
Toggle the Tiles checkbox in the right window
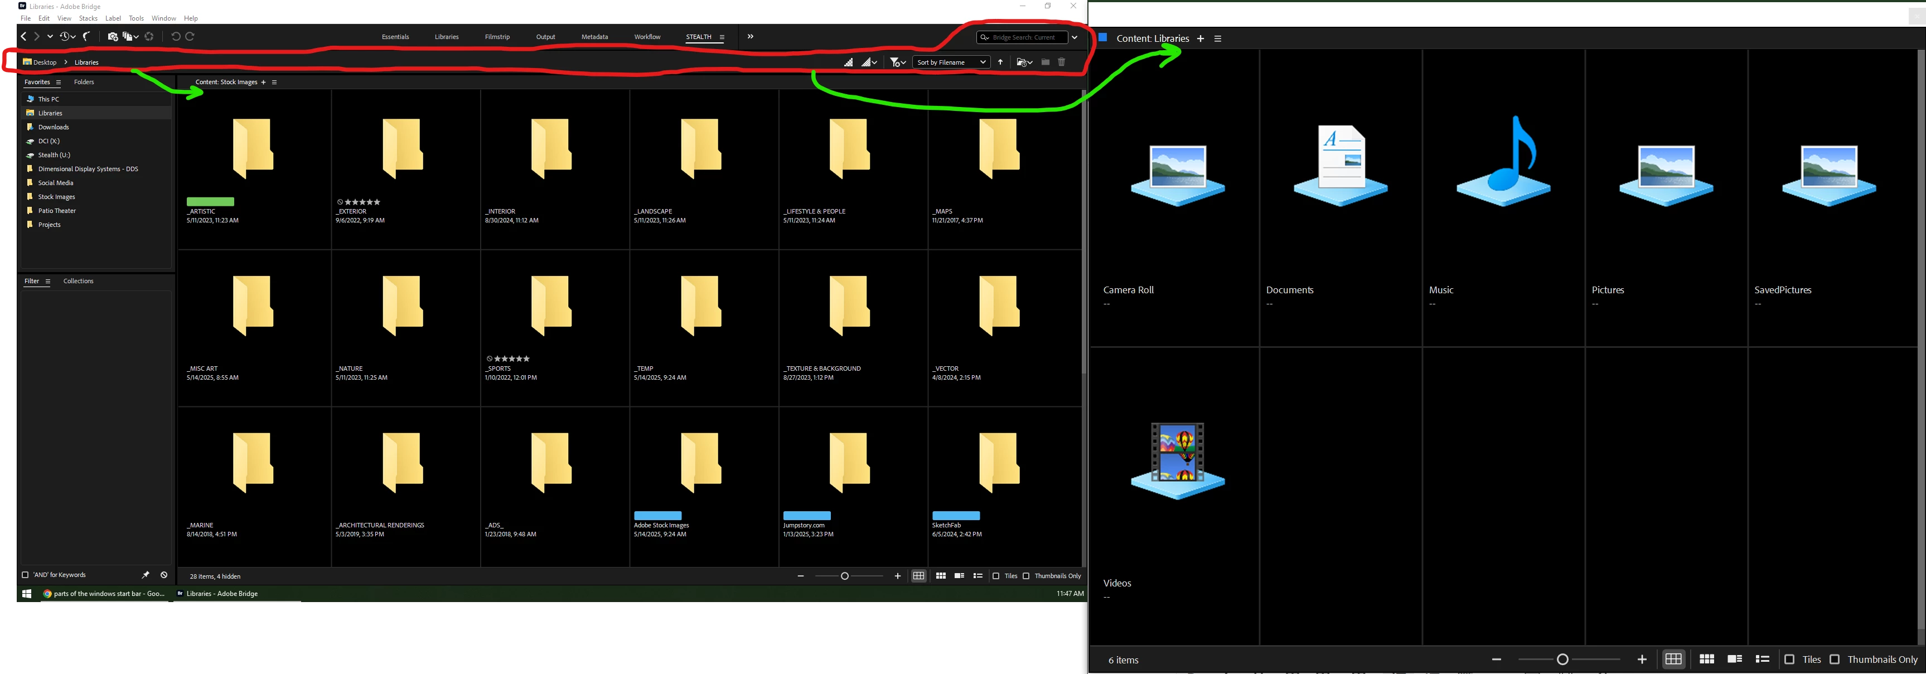pos(1789,659)
